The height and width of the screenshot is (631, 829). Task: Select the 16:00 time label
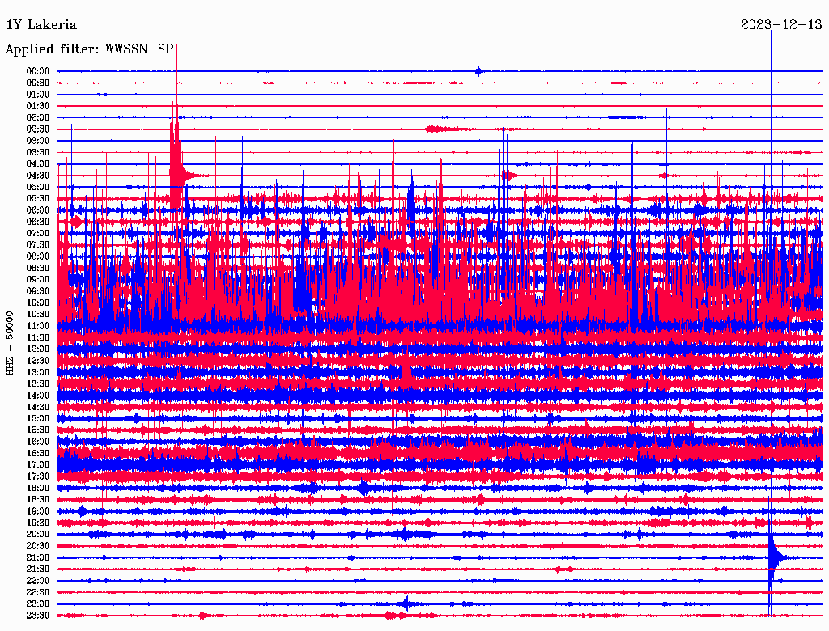(38, 442)
